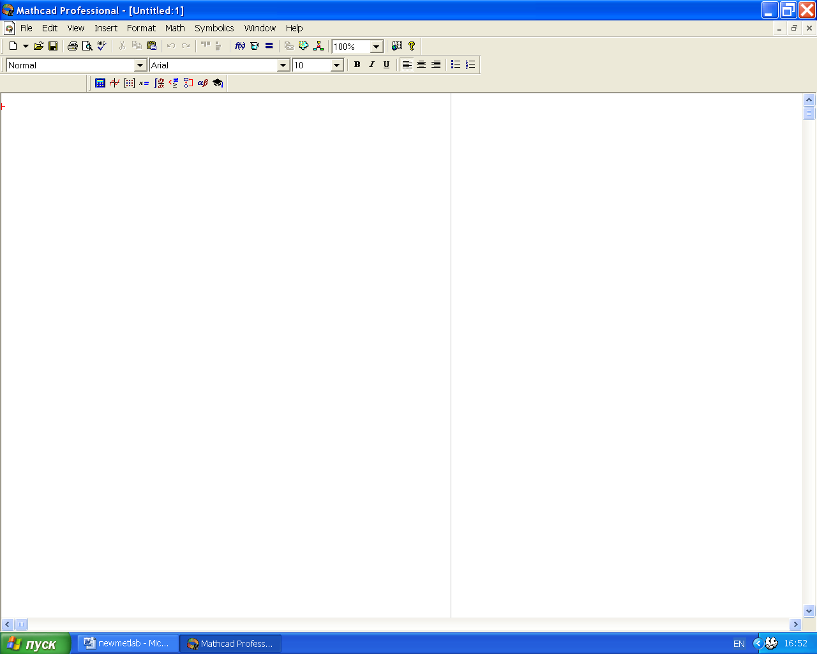Open the Edit menu

(x=50, y=28)
